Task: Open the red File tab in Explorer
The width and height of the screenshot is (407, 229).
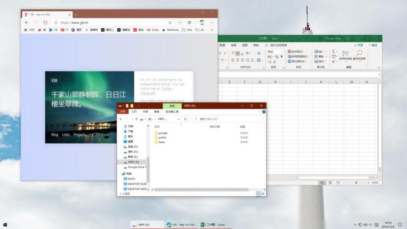Action: pos(123,111)
